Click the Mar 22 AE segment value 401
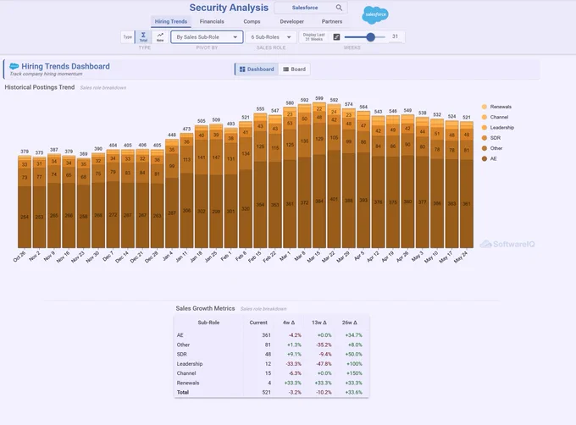The height and width of the screenshot is (425, 576). coord(334,199)
